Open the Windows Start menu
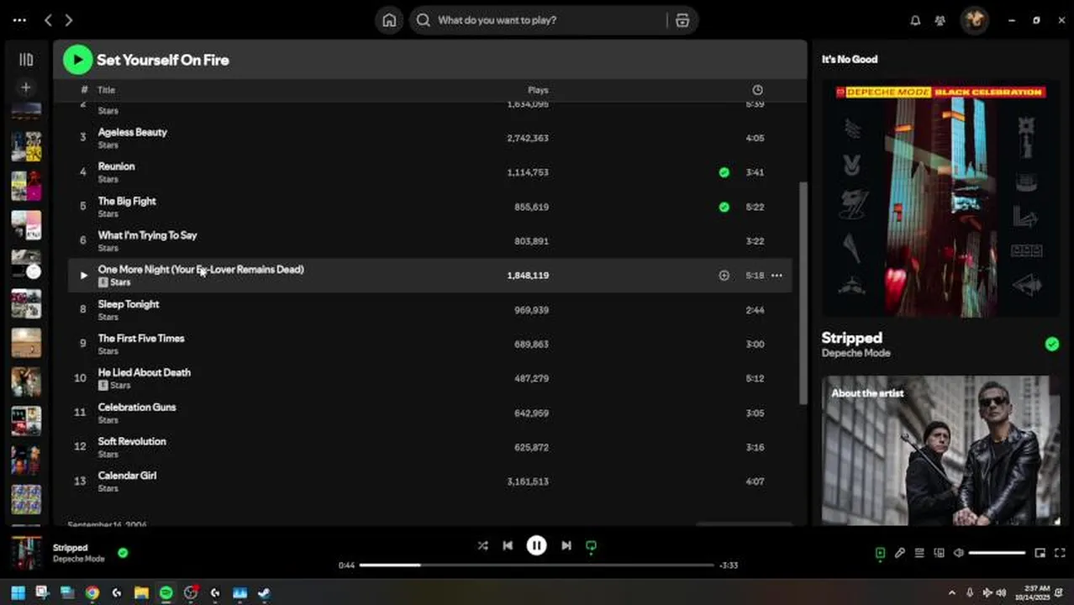1074x605 pixels. click(18, 592)
